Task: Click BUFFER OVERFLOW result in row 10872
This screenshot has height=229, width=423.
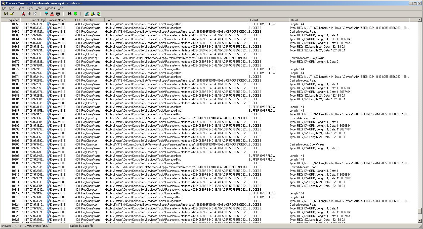Action: (x=262, y=69)
